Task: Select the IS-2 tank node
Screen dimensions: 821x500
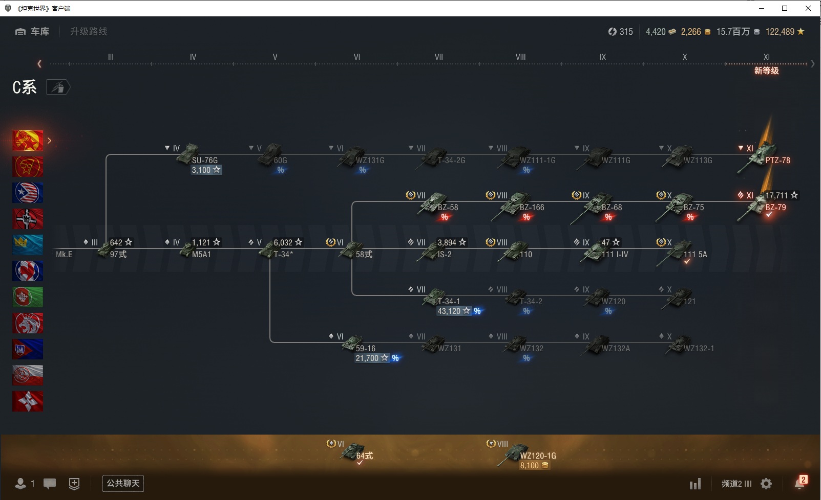Action: tap(437, 248)
